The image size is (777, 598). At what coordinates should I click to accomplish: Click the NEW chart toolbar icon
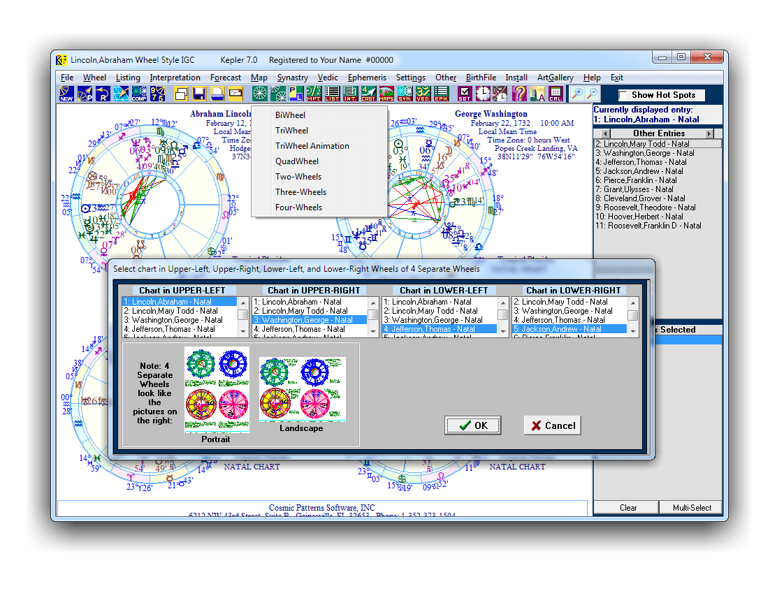coord(66,94)
